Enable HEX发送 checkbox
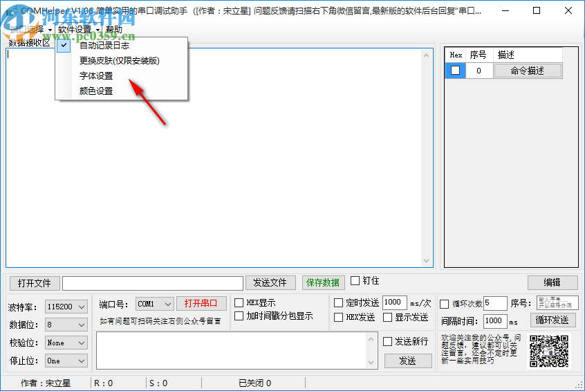This screenshot has height=391, width=585. (338, 318)
